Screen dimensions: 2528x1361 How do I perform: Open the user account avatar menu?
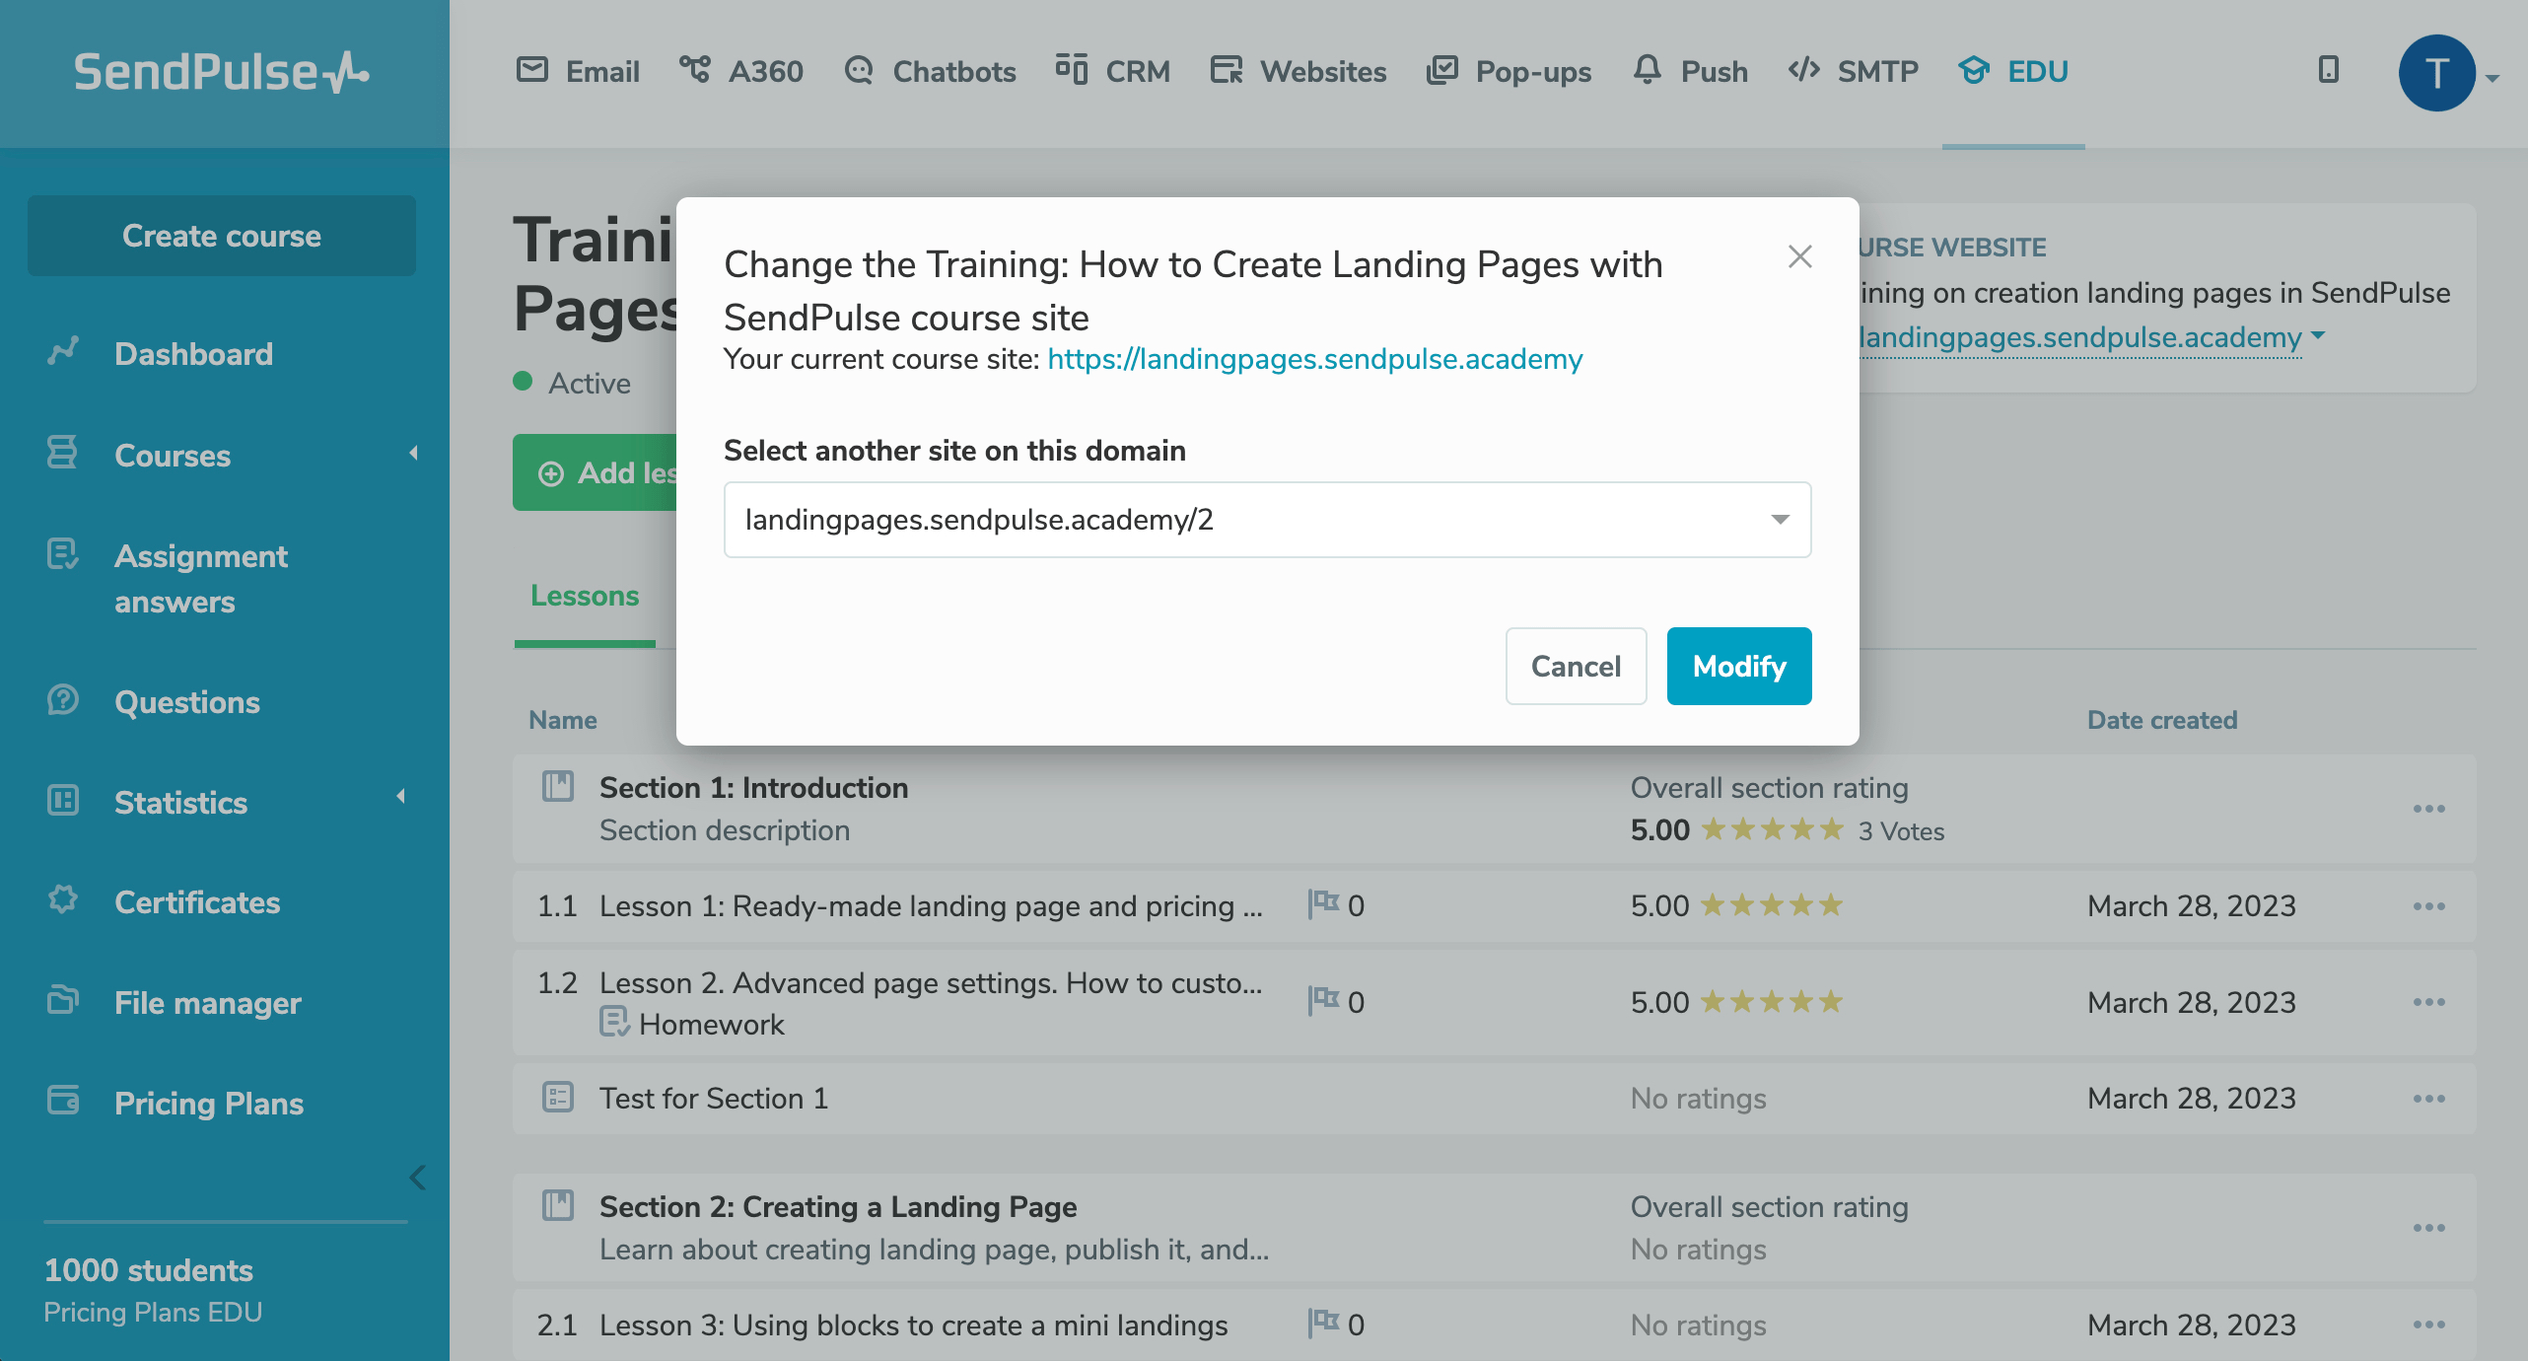point(2437,73)
